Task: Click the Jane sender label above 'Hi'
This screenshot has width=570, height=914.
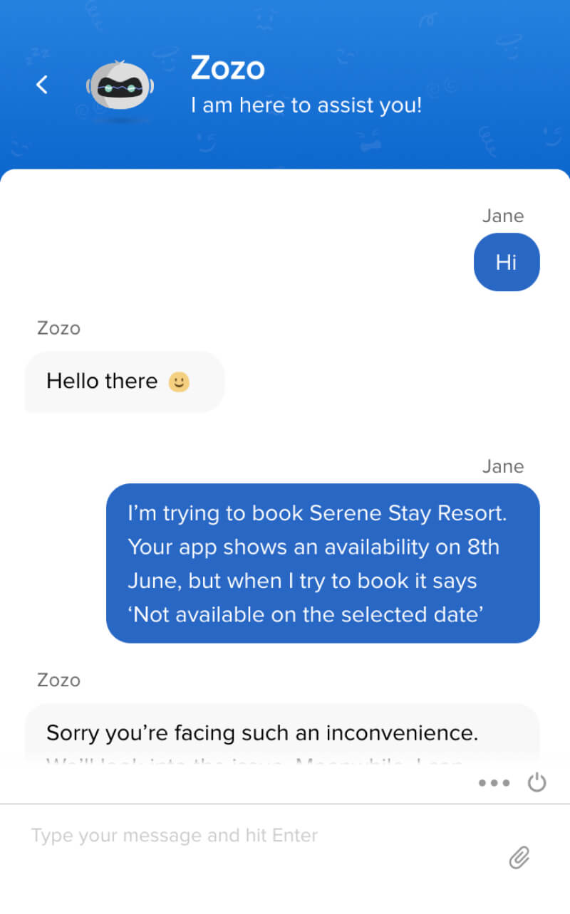Action: (x=503, y=216)
